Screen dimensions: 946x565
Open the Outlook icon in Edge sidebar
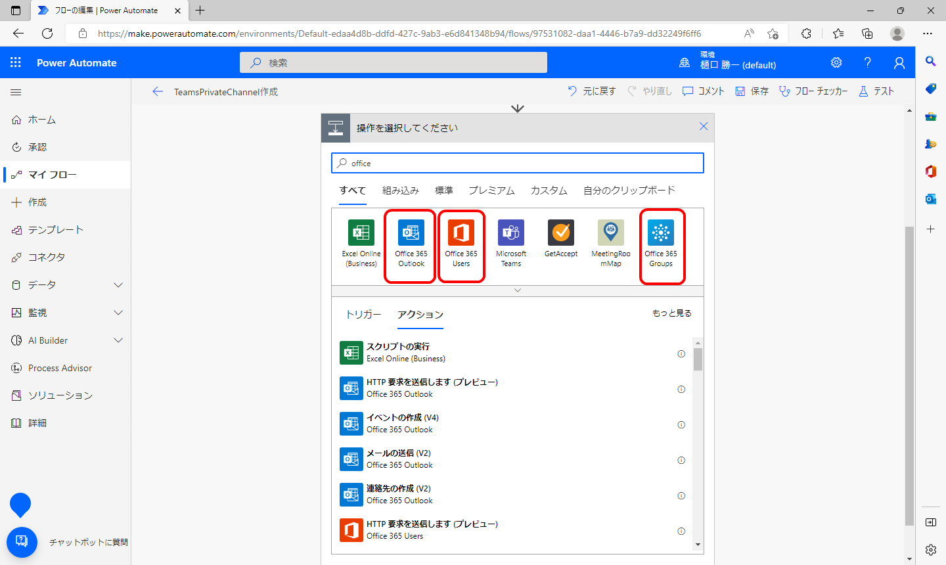931,199
